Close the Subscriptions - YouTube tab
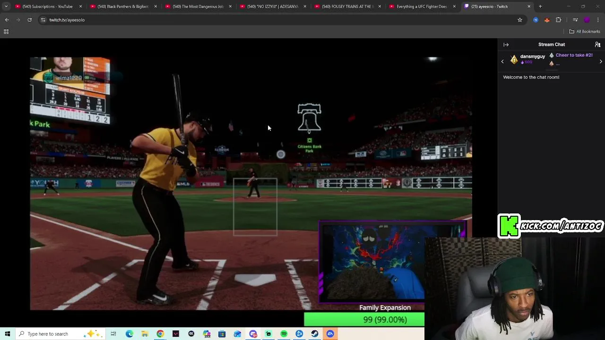605x340 pixels. point(80,7)
